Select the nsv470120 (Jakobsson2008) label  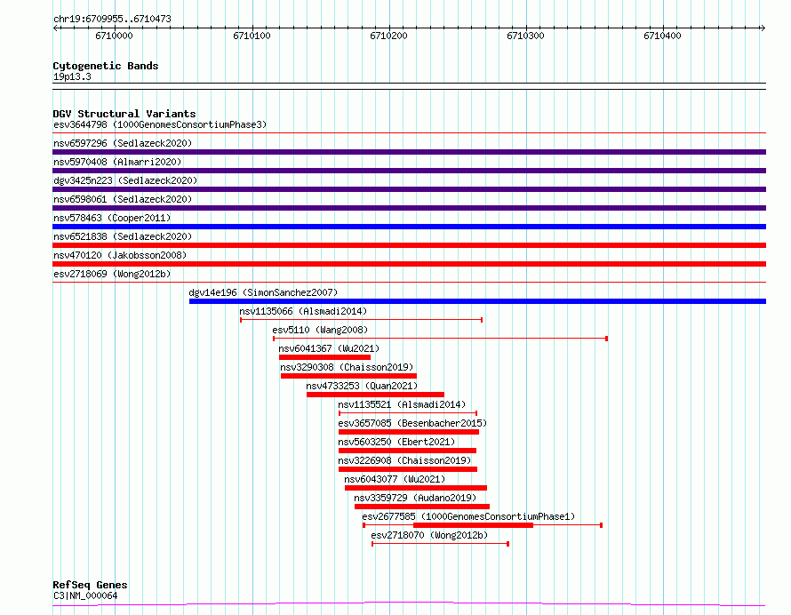tap(120, 255)
